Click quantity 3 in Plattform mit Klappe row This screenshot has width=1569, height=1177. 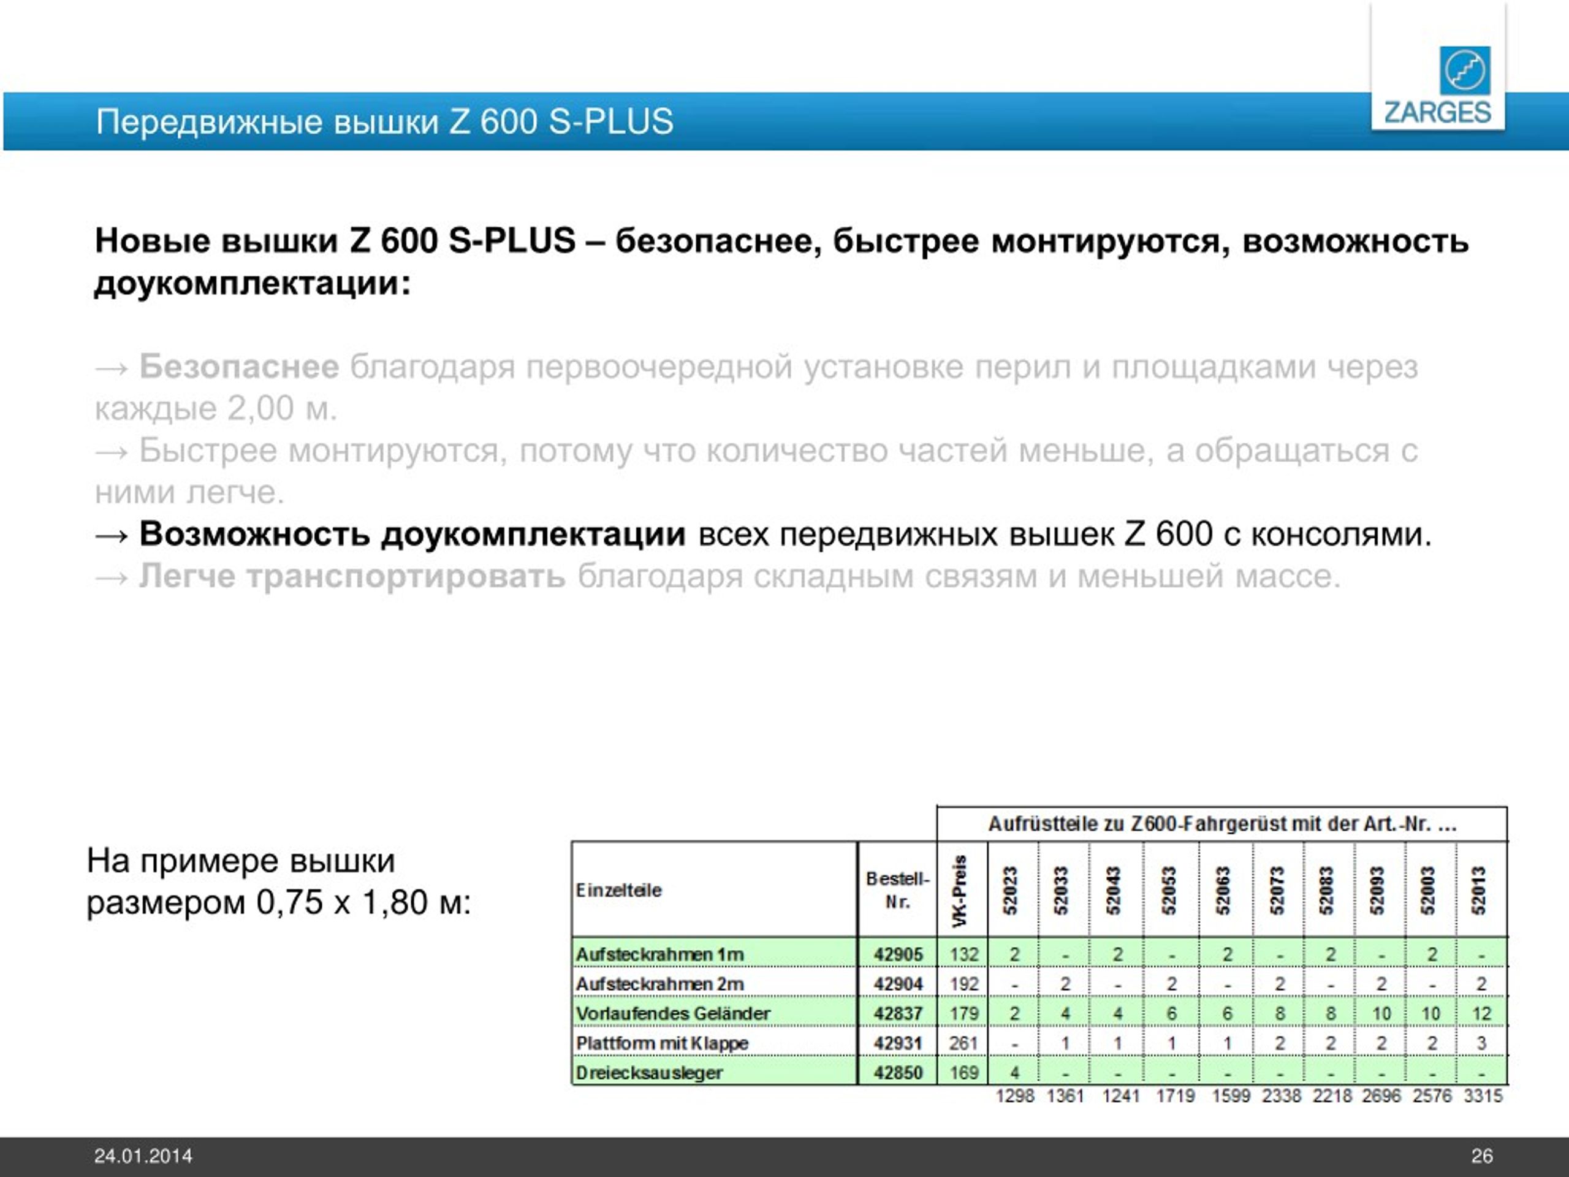1482,1043
